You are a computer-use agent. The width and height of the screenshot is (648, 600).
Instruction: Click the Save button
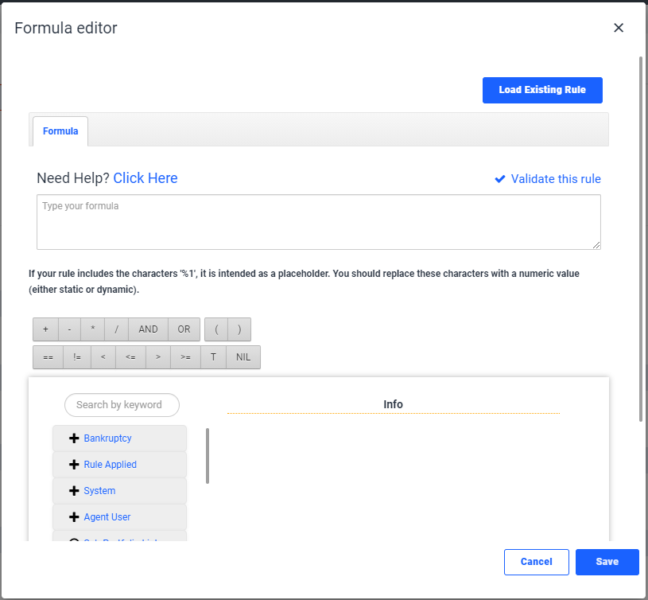(x=607, y=562)
